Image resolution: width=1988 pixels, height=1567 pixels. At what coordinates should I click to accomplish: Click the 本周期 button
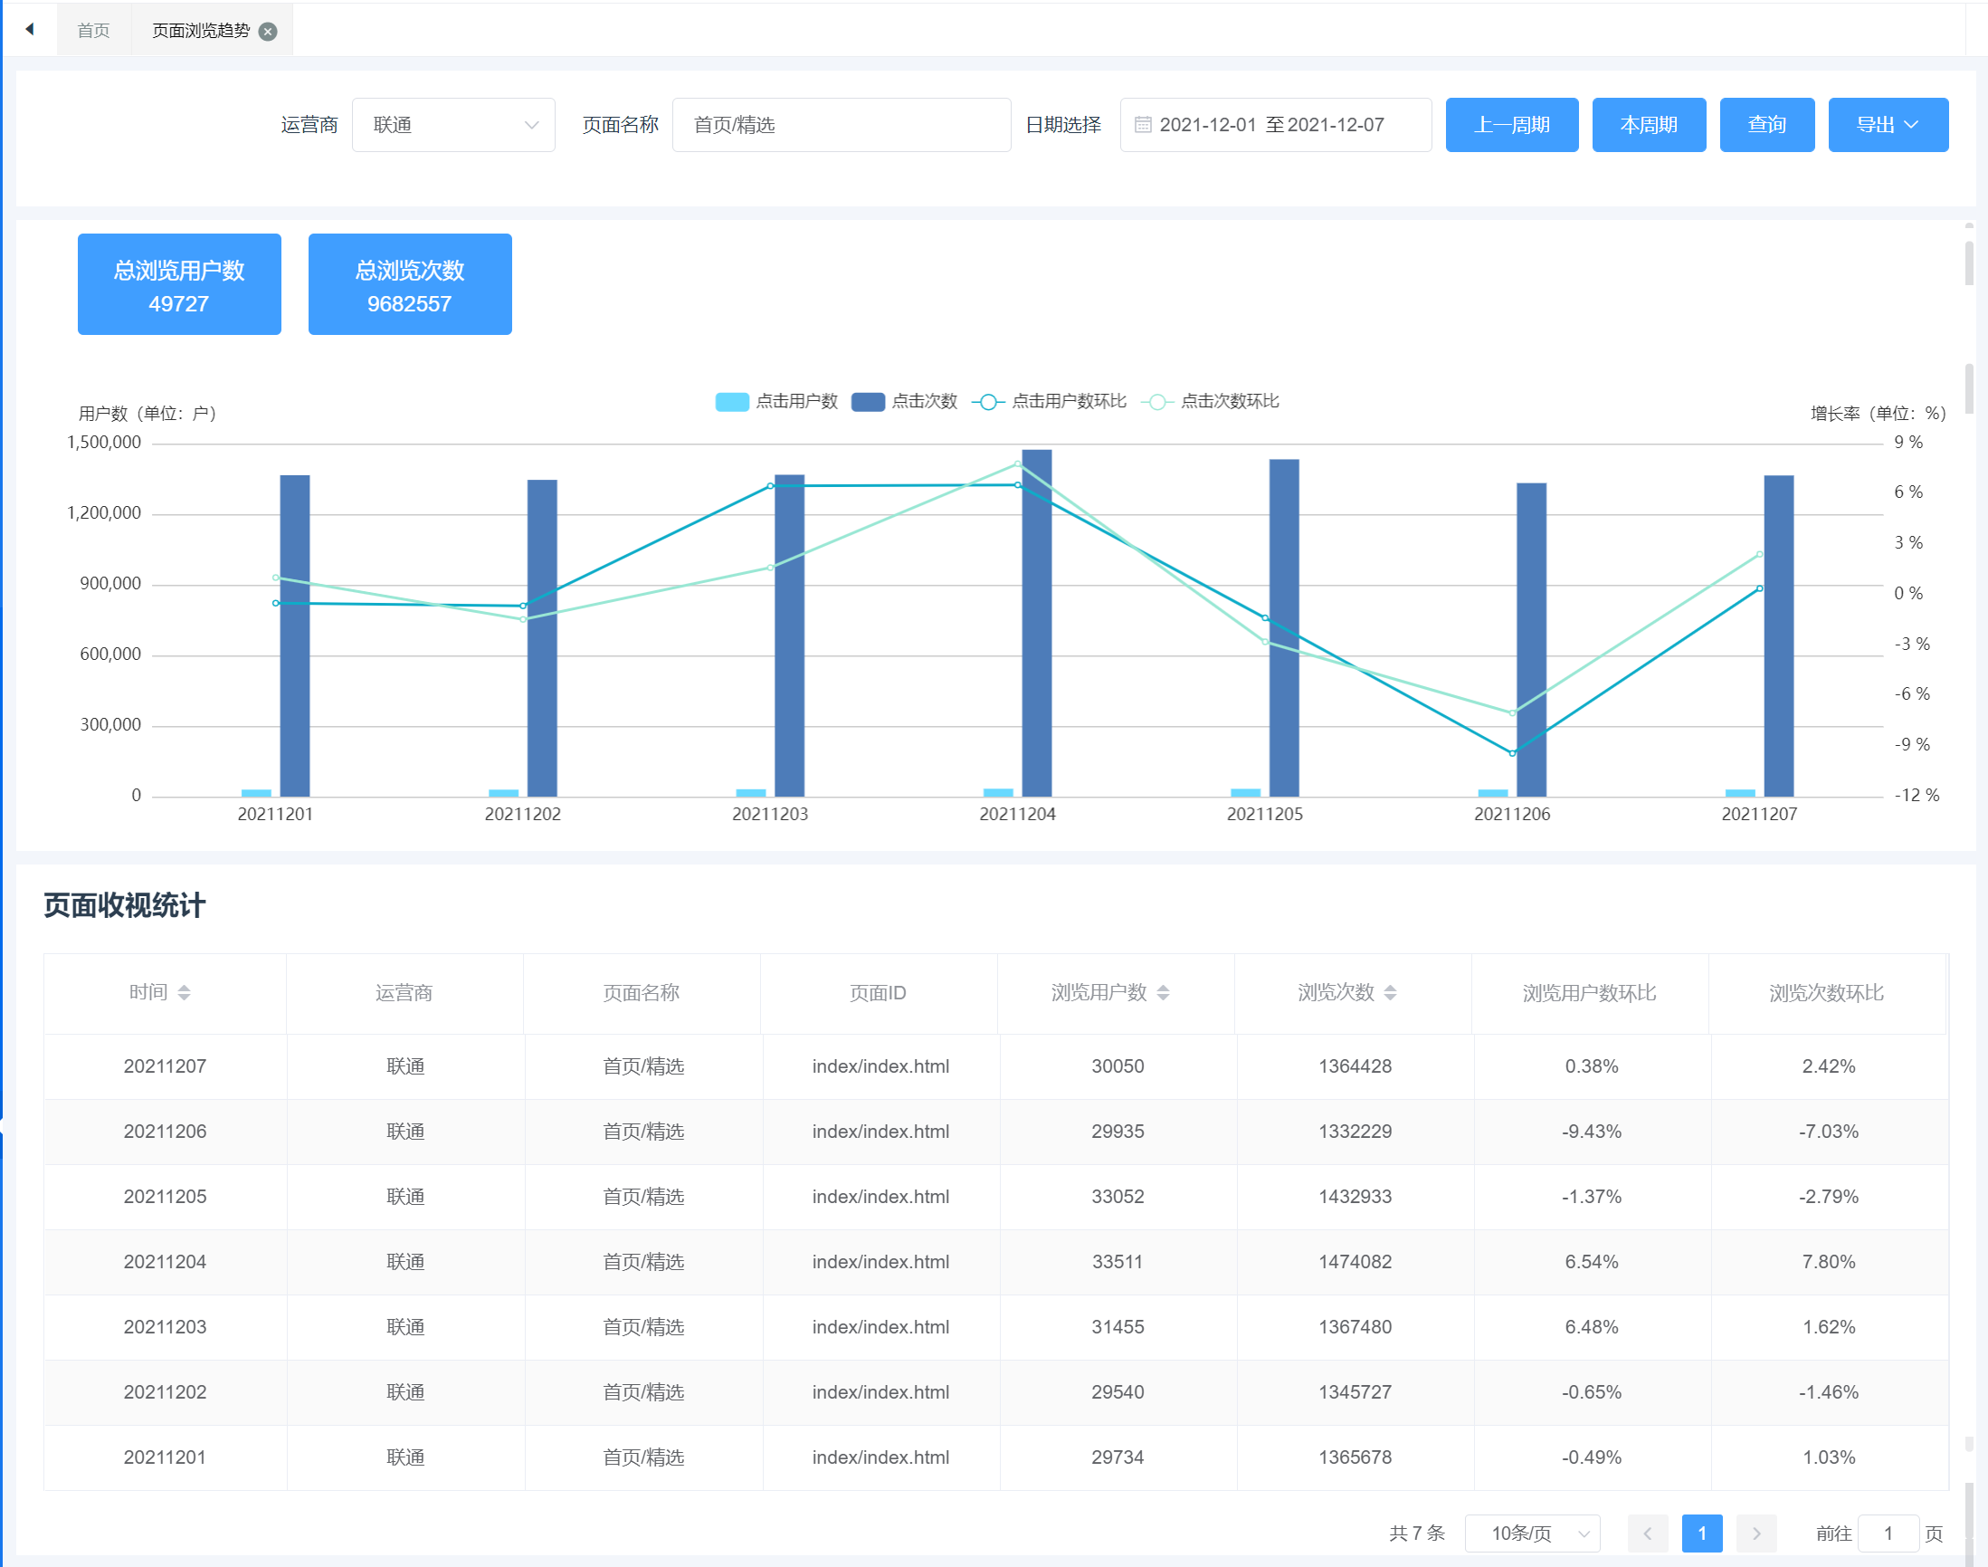(1649, 125)
